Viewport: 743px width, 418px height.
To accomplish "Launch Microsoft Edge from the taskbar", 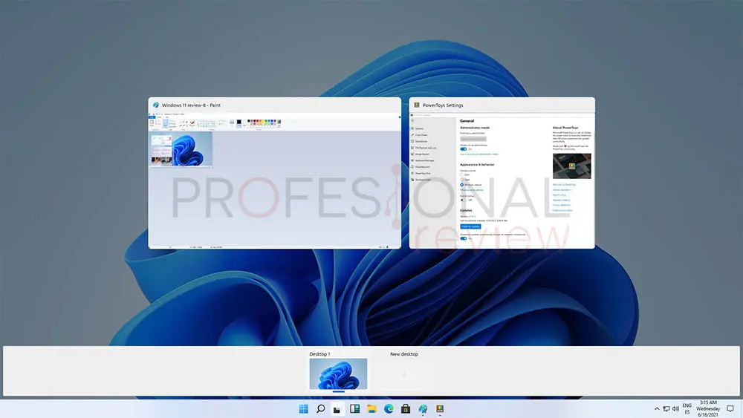I will click(389, 408).
